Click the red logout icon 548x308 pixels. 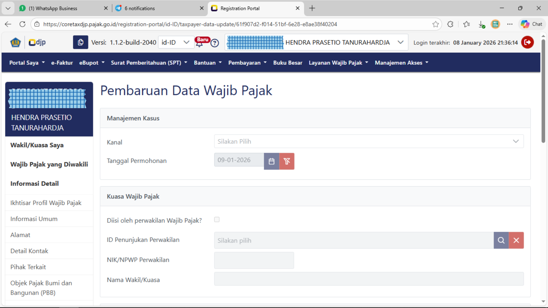(527, 42)
